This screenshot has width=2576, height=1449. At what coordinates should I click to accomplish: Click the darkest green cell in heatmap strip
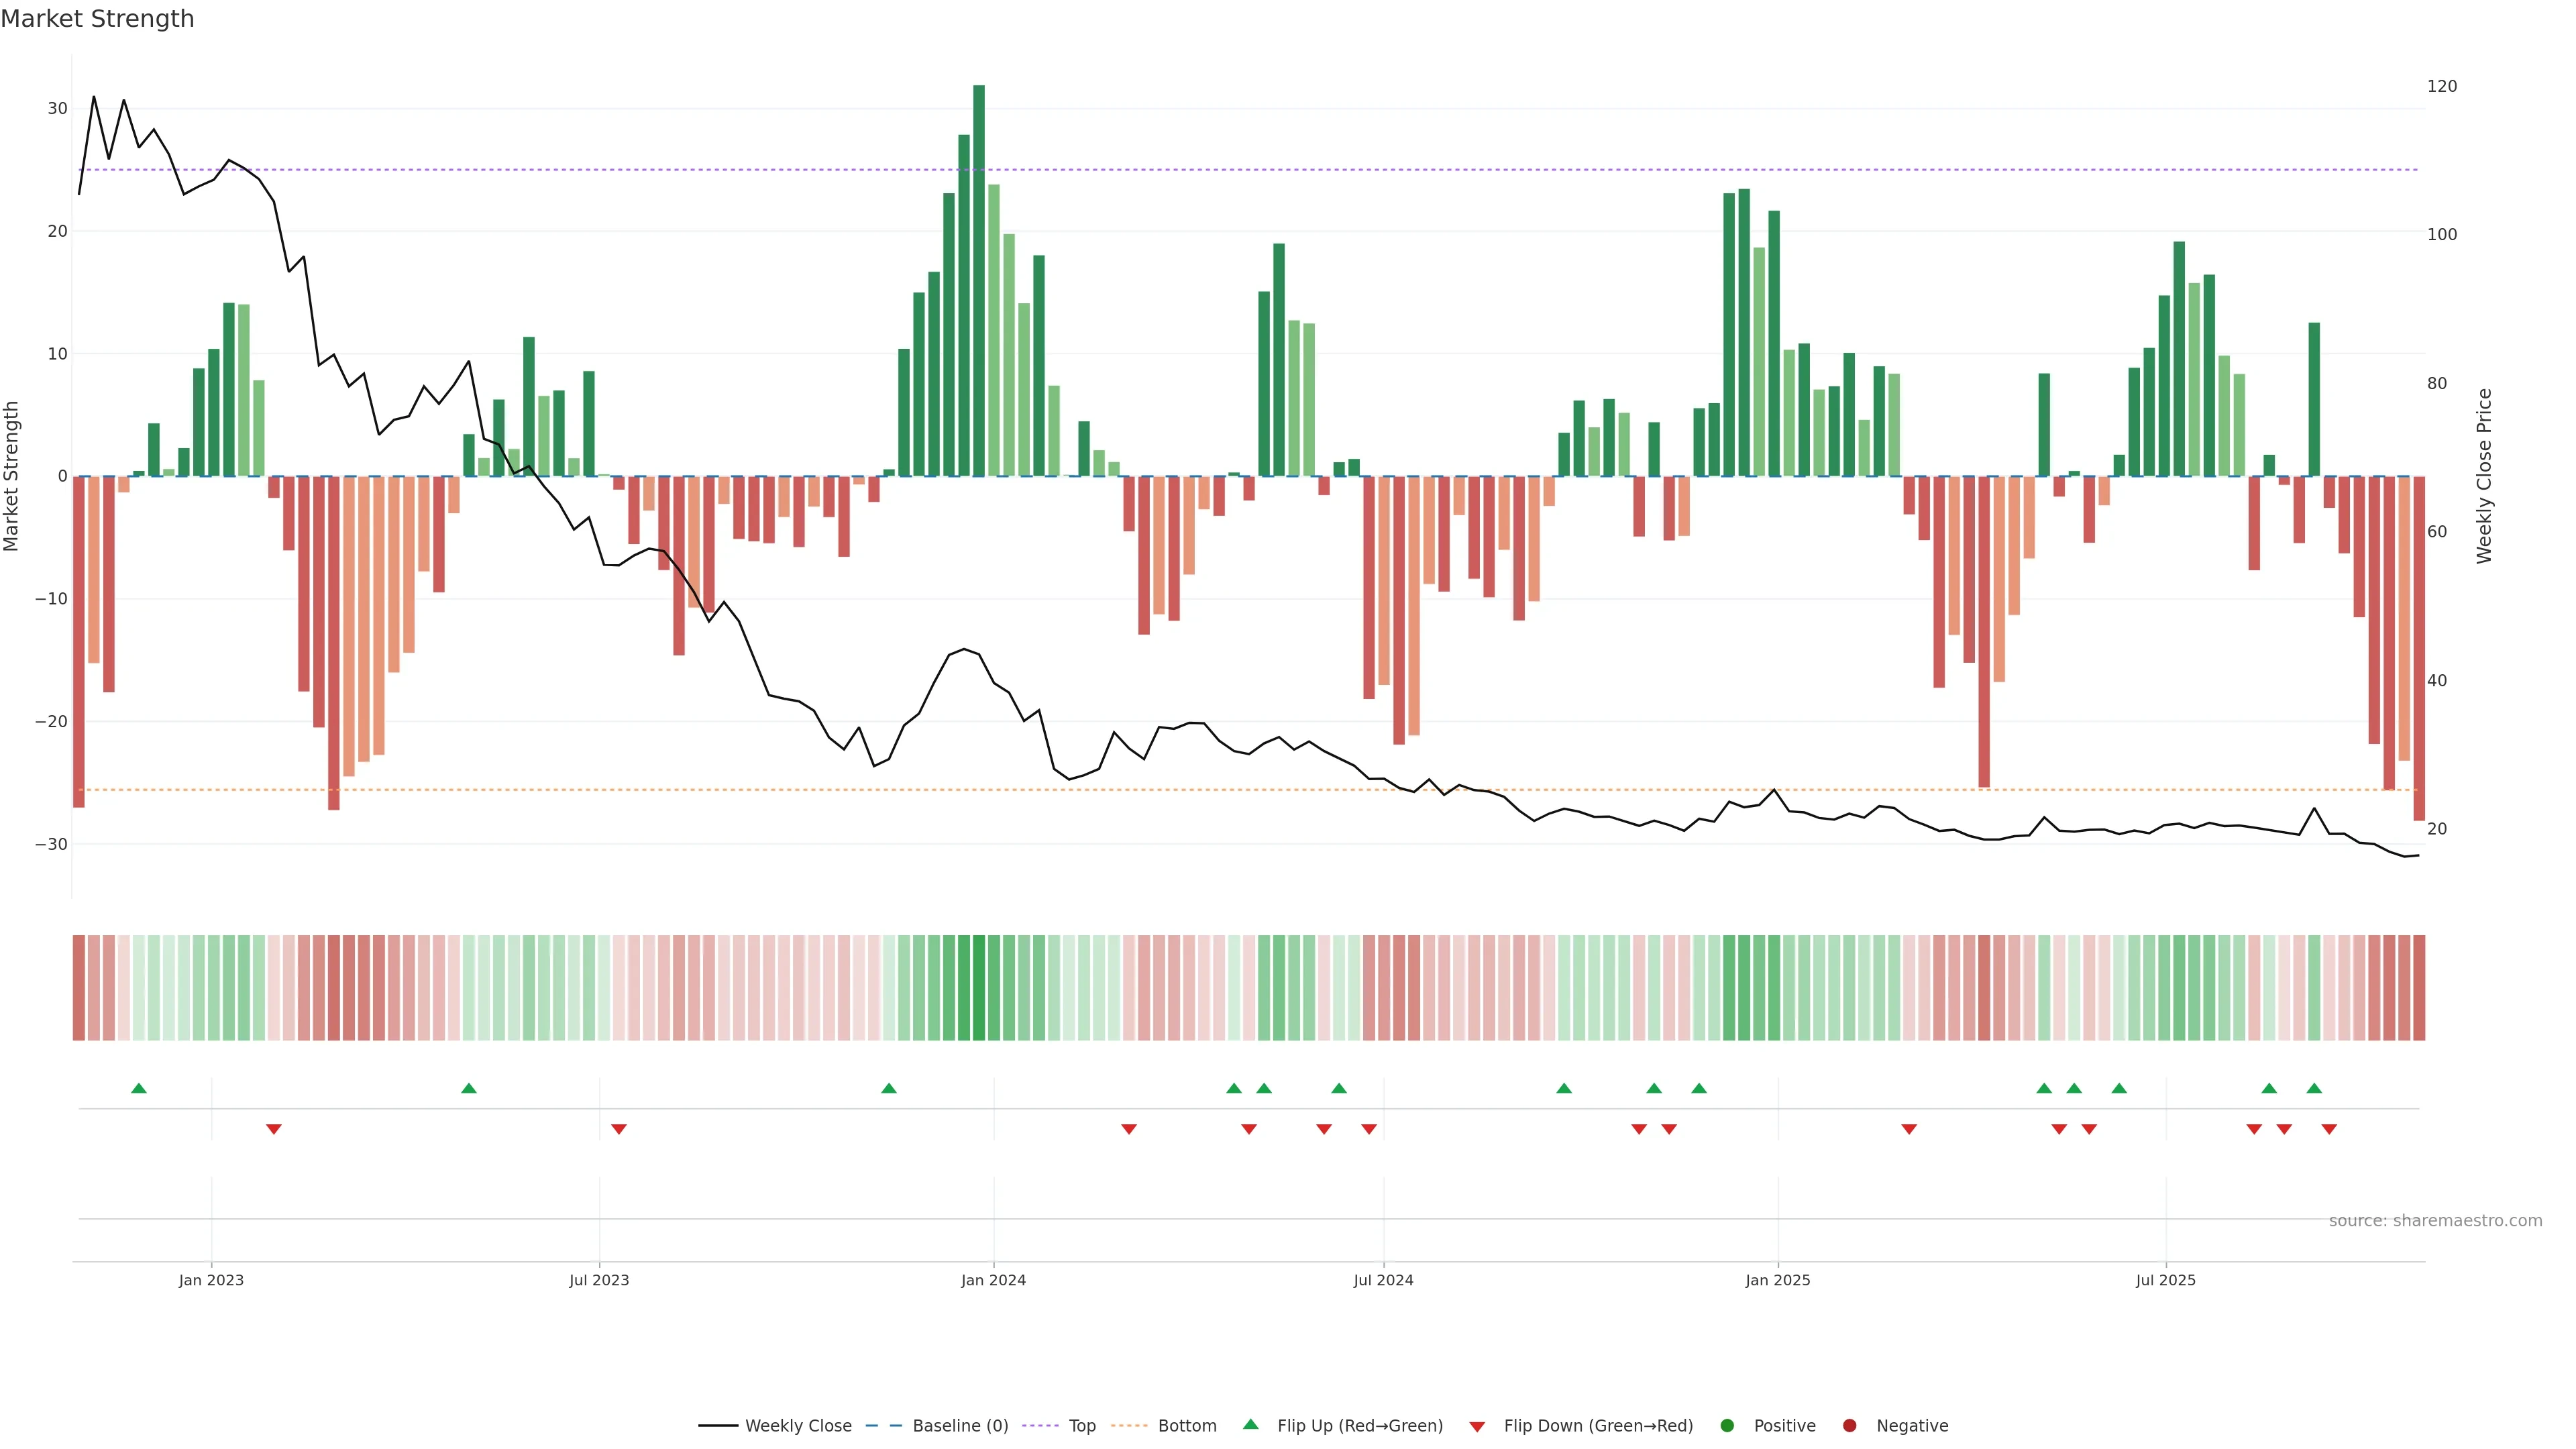(x=979, y=987)
